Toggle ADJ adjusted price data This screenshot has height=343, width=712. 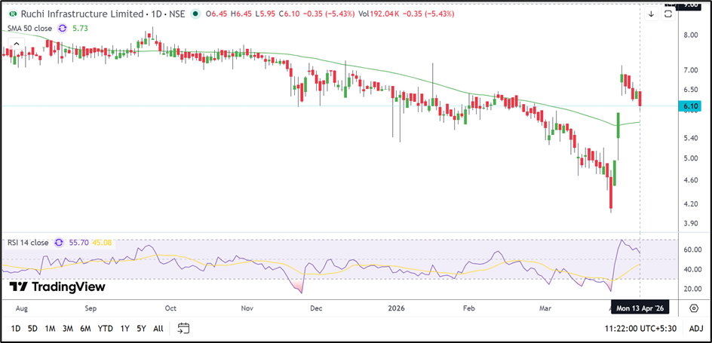pos(695,328)
